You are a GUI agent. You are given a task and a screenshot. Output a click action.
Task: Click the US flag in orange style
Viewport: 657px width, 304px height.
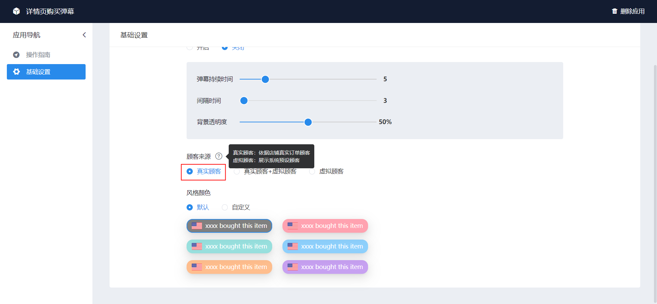(197, 267)
